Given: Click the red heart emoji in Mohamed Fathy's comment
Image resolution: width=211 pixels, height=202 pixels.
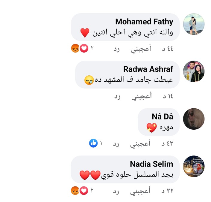Looking at the screenshot, I should click(85, 32).
